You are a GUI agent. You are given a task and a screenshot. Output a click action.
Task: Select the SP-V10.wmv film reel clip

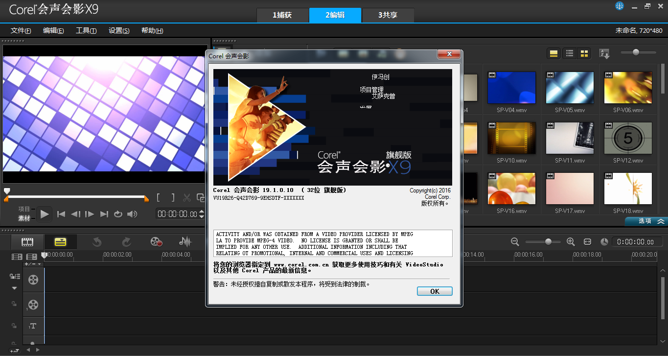click(x=511, y=138)
